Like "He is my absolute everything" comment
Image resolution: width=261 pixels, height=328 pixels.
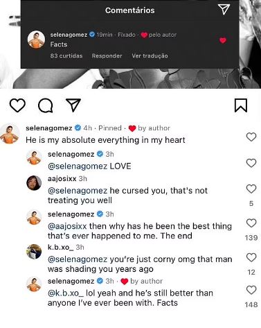click(251, 137)
